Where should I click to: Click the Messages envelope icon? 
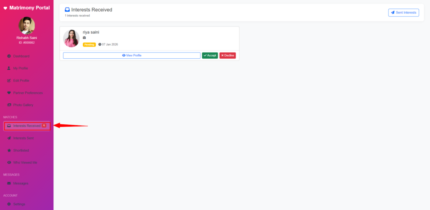tap(9, 184)
